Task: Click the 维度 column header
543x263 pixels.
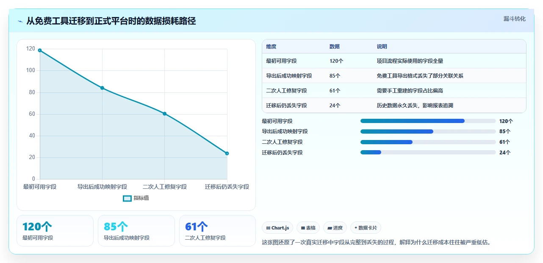Action: (271, 47)
